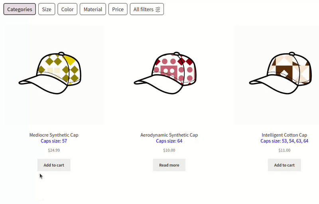Click the Caps size: 57 text
This screenshot has height=204, width=319.
point(54,141)
